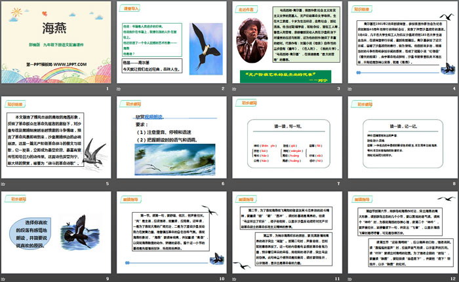This screenshot has width=459, height=282.
Task: Click slide number 8 label
Action: (454, 183)
